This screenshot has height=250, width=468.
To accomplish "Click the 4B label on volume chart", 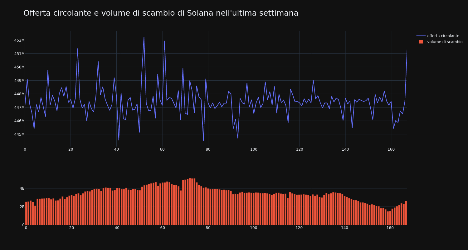I will [x=22, y=188].
